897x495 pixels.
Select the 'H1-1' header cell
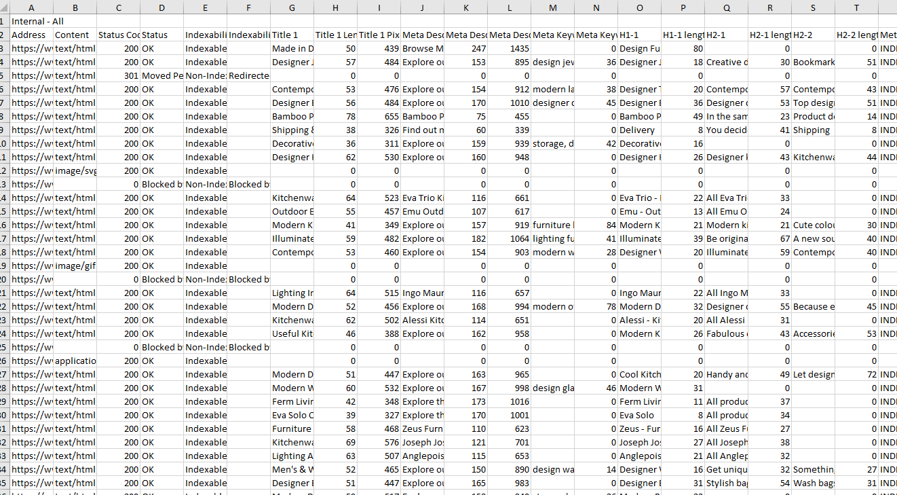(x=639, y=35)
